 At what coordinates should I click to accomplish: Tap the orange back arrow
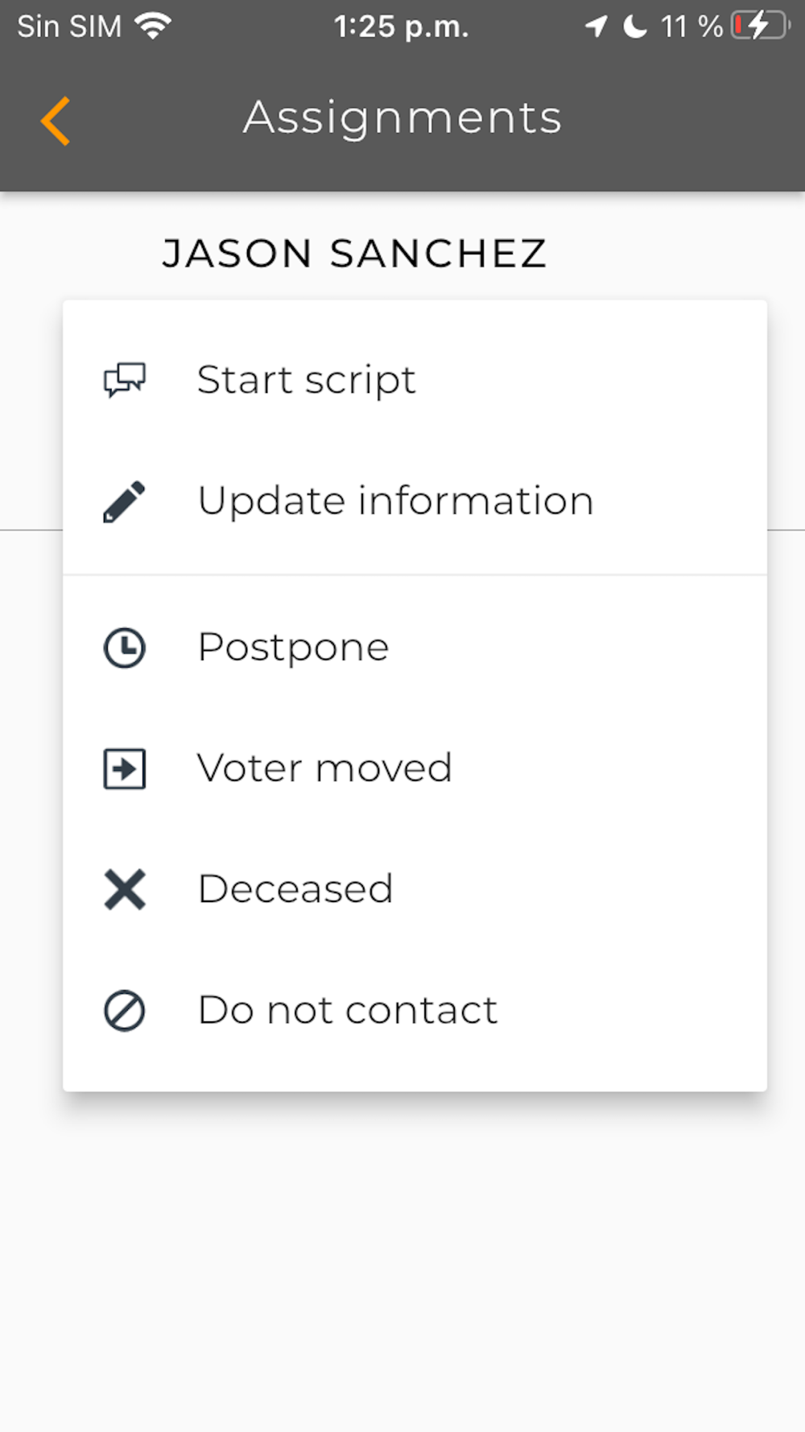56,121
